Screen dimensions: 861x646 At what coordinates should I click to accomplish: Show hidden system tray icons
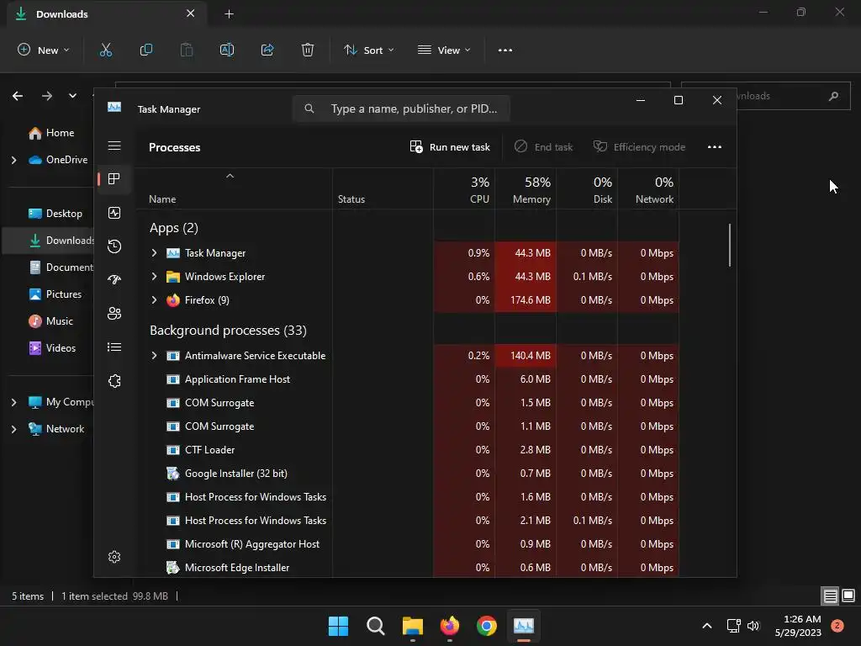click(707, 626)
